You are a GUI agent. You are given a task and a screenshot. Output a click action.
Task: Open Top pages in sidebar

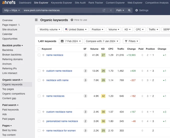coord(8,89)
